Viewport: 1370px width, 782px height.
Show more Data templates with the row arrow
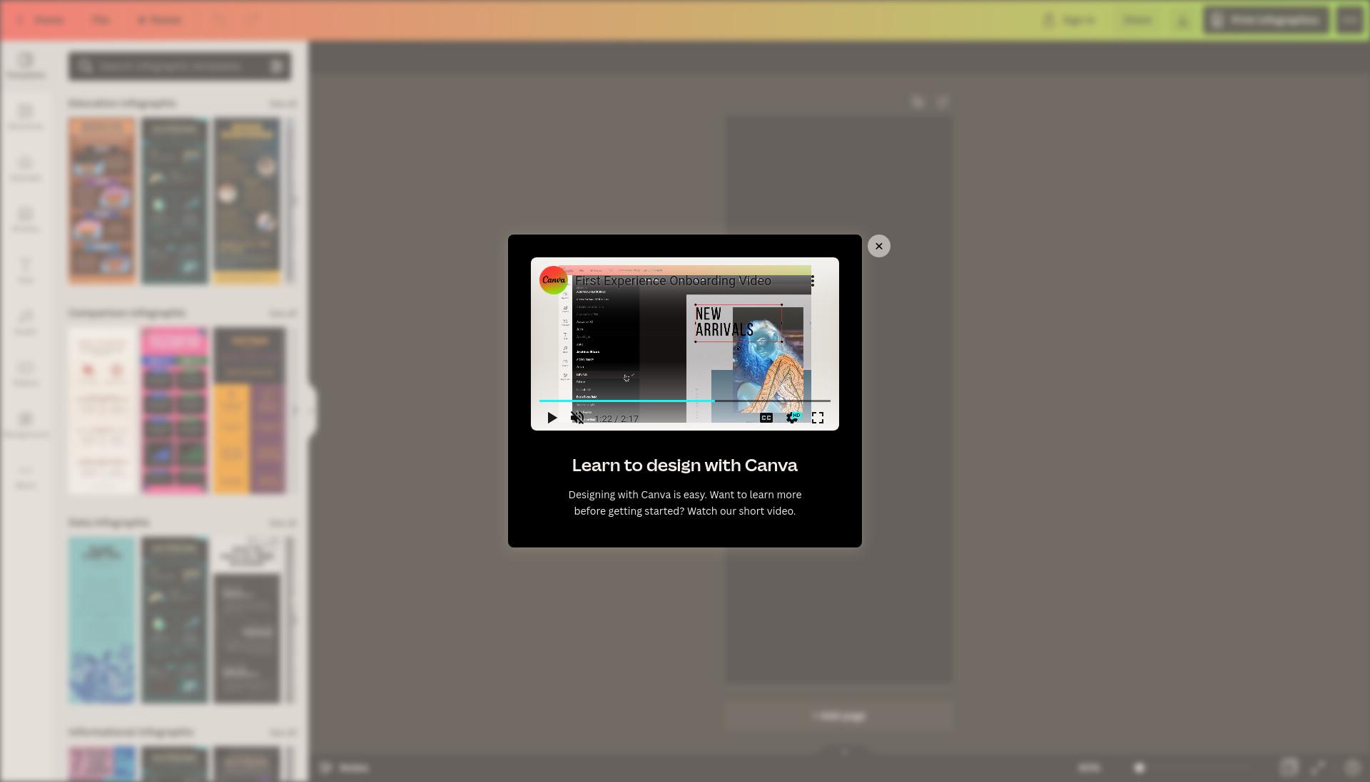pyautogui.click(x=294, y=620)
